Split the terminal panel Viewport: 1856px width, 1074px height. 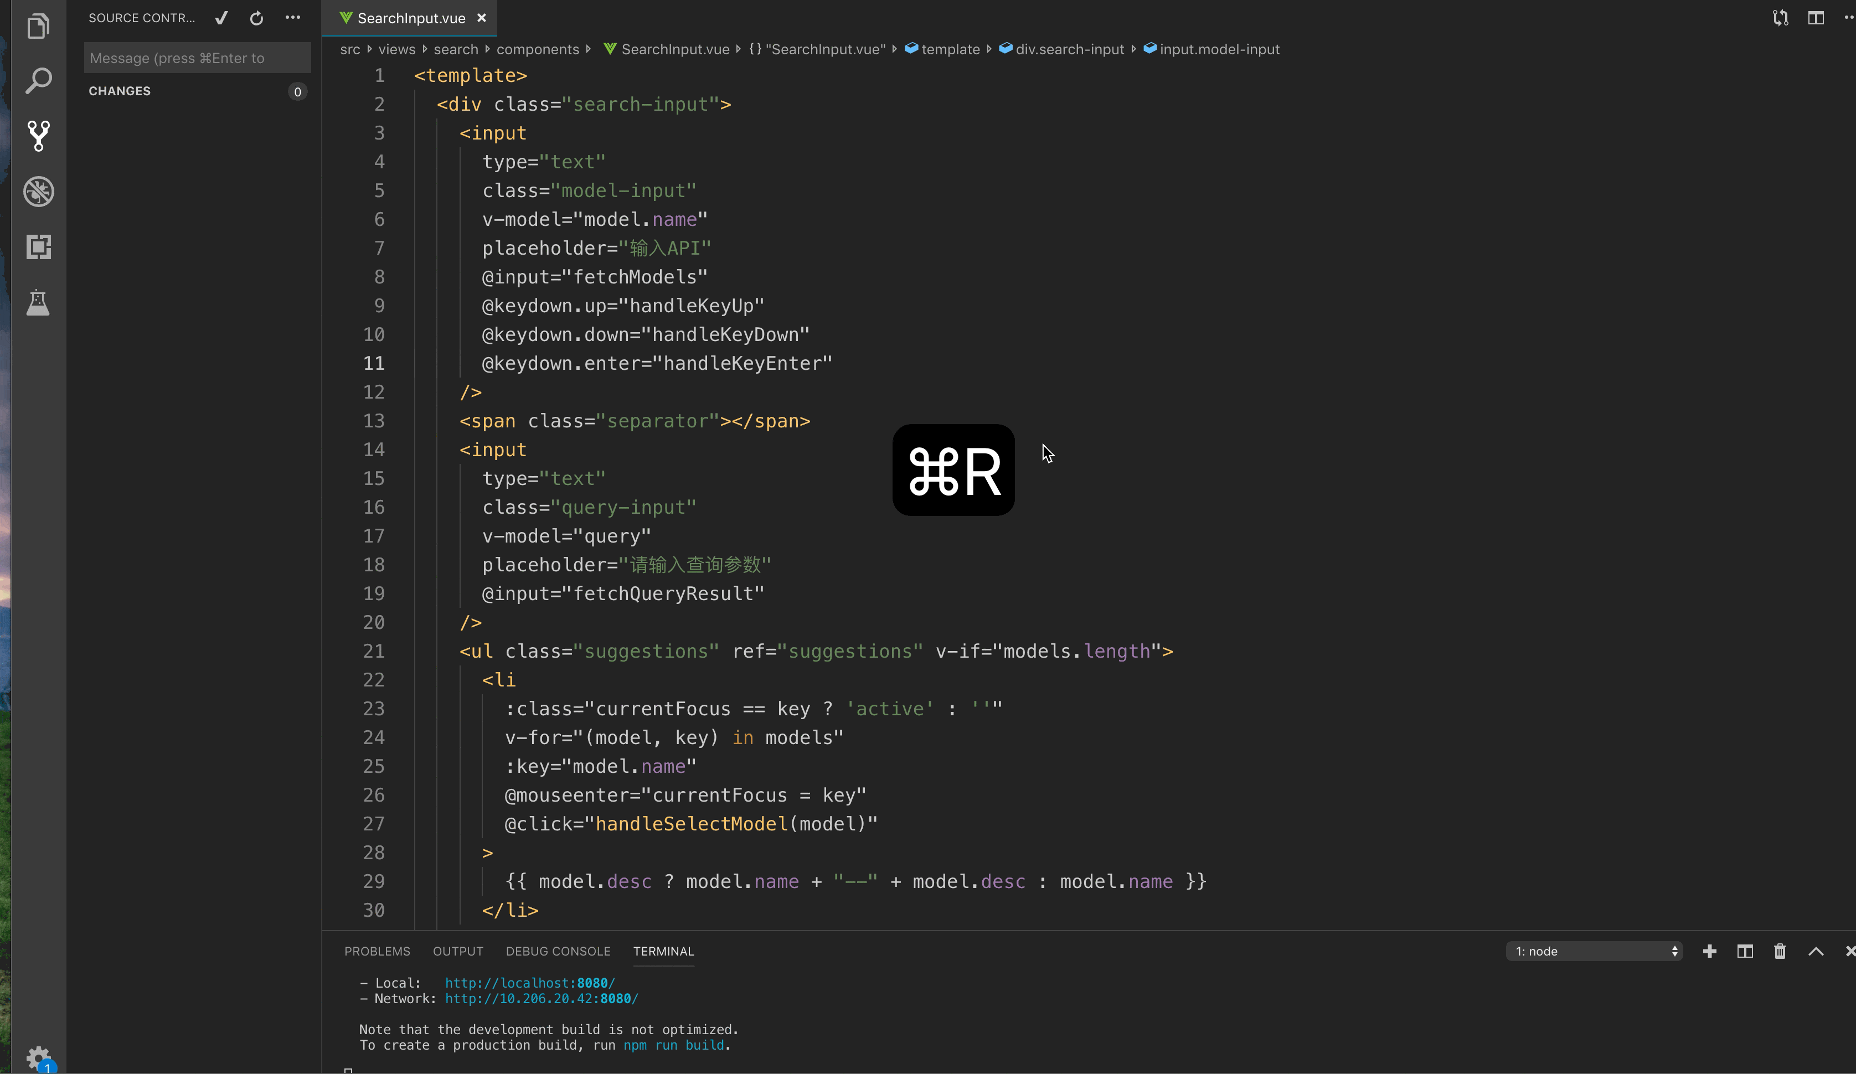1745,951
